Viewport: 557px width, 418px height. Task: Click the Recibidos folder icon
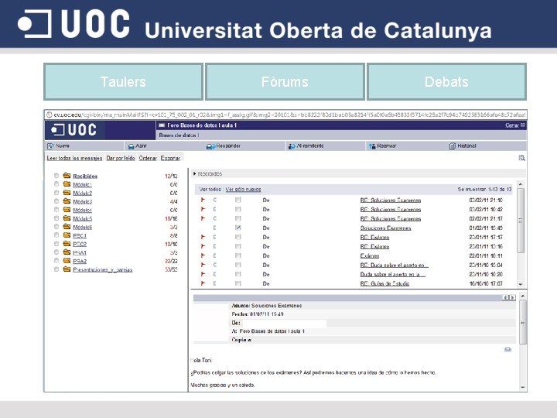67,175
